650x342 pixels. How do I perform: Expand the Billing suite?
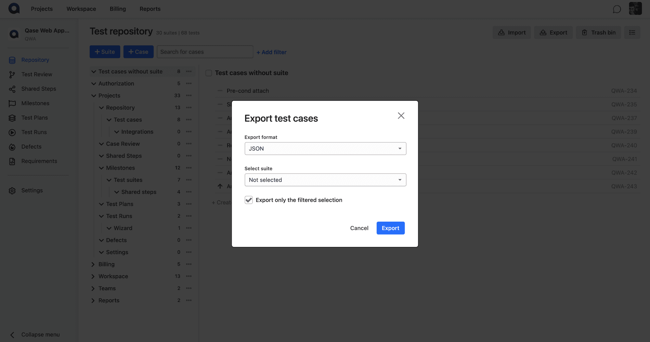pos(93,264)
